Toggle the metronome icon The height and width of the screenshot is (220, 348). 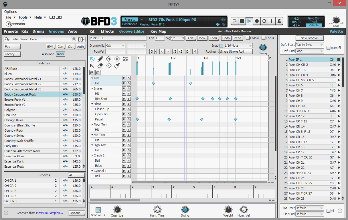[x=279, y=21]
